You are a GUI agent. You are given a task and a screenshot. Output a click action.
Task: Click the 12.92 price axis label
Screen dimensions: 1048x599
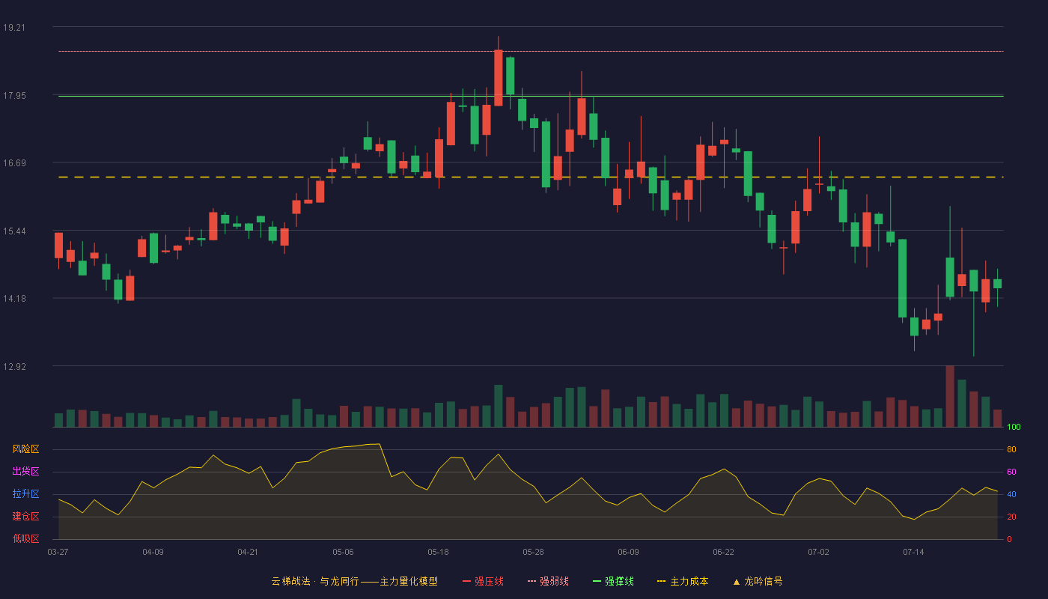point(14,367)
